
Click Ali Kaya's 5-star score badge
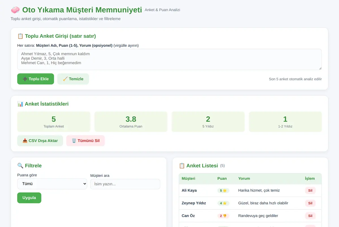coord(223,190)
